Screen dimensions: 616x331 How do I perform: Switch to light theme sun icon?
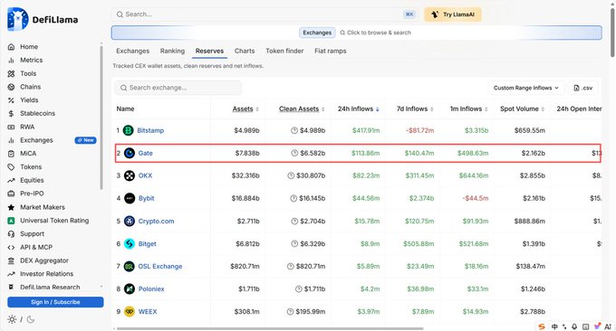12,319
